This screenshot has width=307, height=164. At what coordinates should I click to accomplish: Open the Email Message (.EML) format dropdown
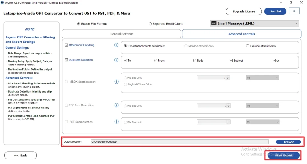click(255, 23)
